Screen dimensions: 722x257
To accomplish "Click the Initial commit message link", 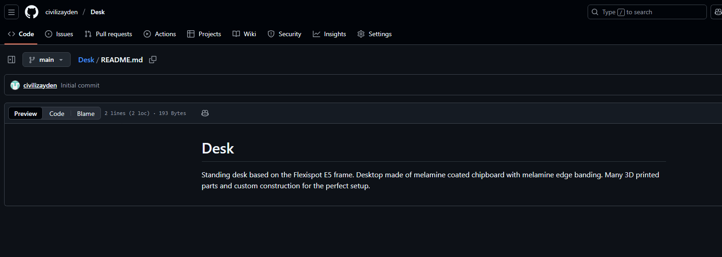I will click(80, 85).
